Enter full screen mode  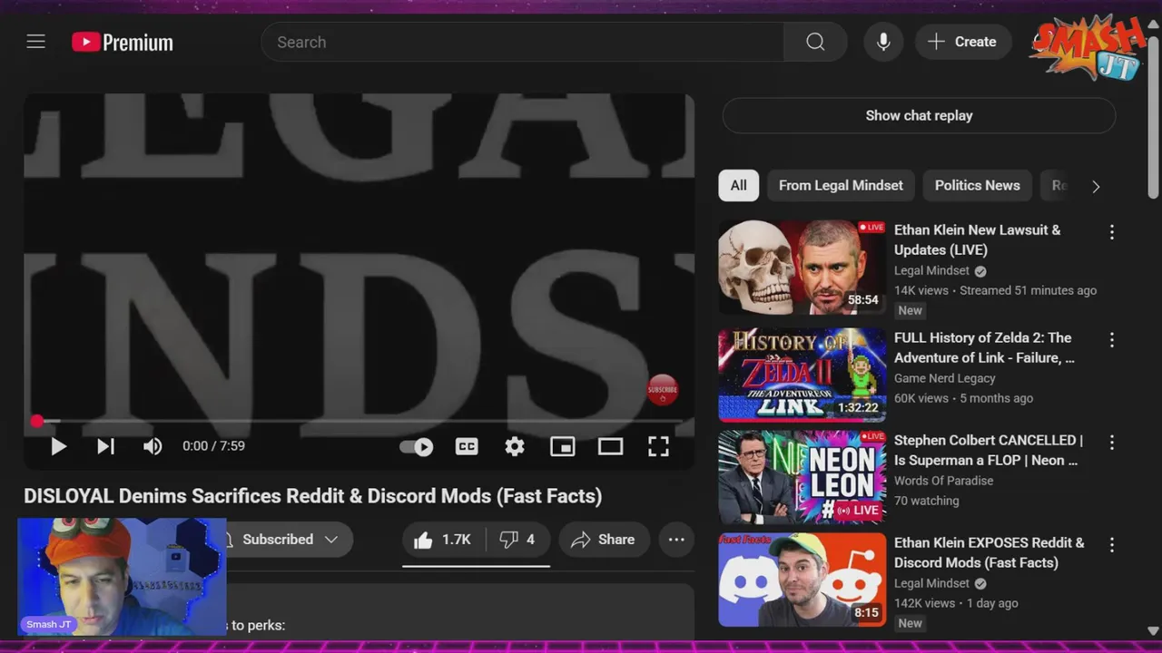point(658,446)
